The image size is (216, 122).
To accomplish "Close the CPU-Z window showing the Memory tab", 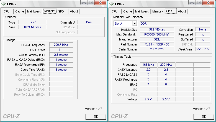I will [x=100, y=2].
